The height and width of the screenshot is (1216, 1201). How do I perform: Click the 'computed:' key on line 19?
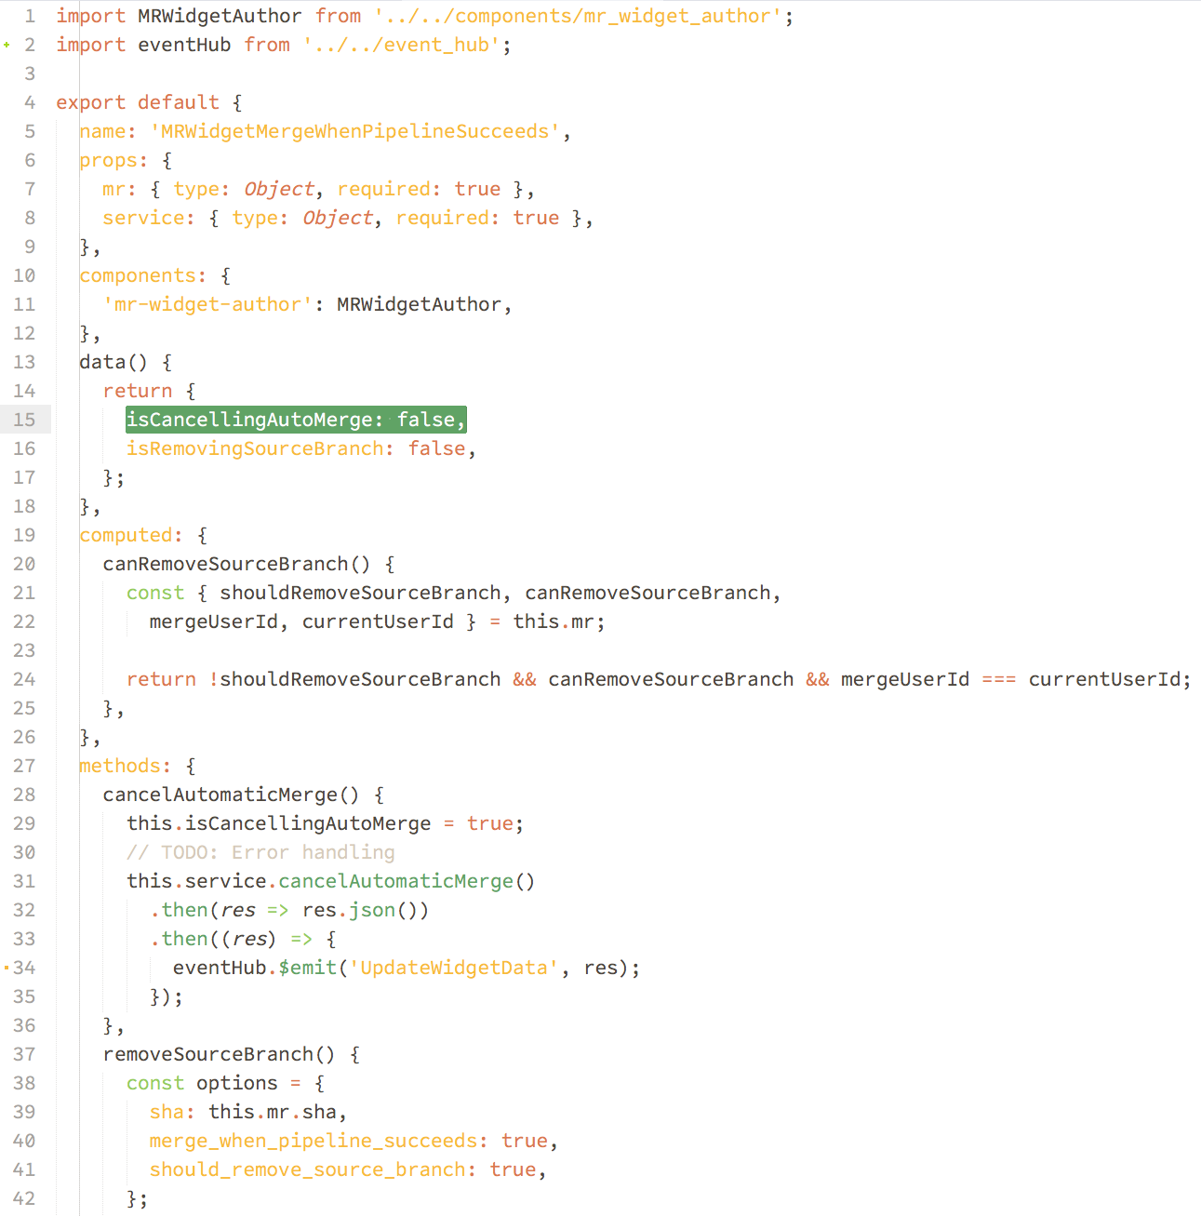(x=131, y=535)
